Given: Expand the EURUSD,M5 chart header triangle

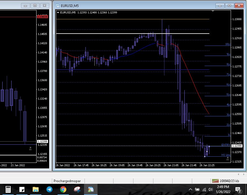Looking at the screenshot, I should [58, 12].
